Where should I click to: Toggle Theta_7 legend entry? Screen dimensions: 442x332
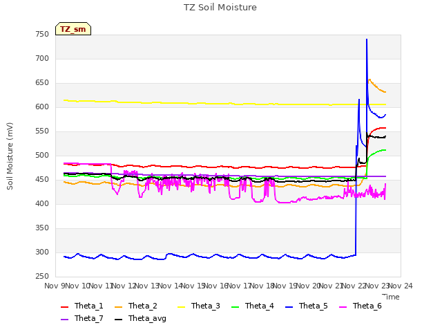[x=82, y=318]
